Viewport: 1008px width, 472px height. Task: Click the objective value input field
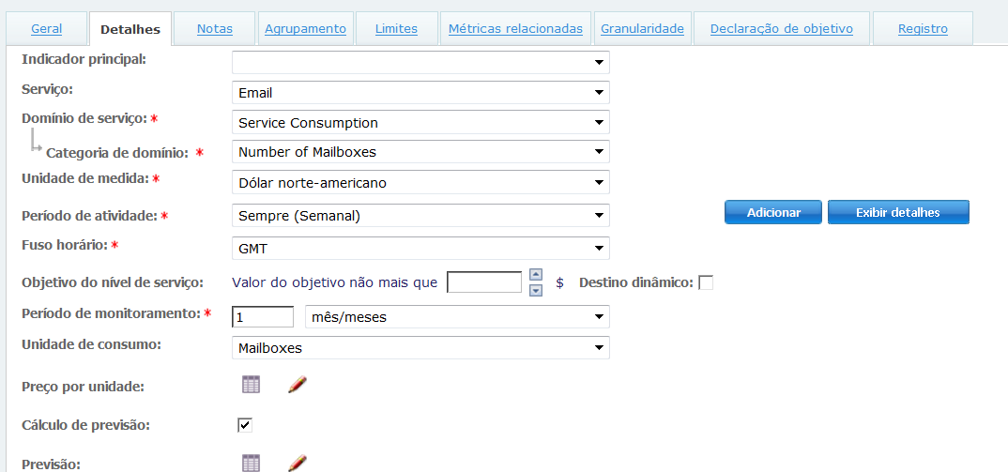(x=484, y=282)
